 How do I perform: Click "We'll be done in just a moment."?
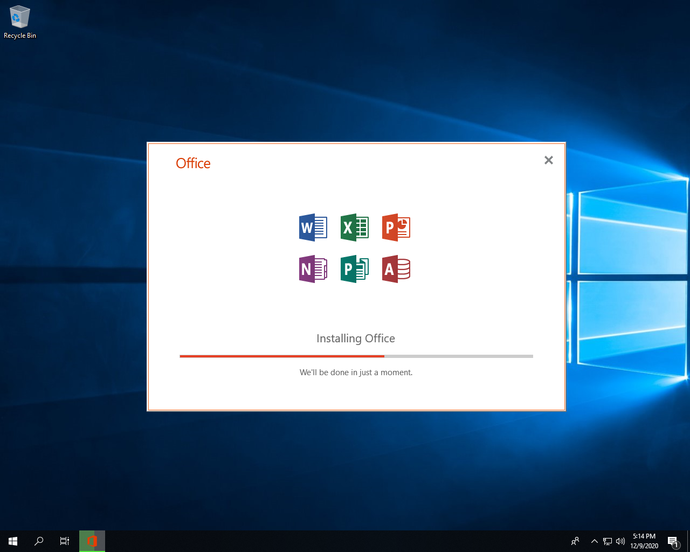tap(356, 372)
